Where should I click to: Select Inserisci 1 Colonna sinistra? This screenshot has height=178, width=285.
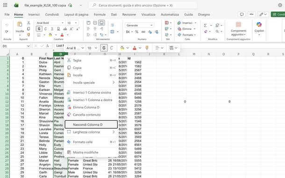tap(91, 92)
